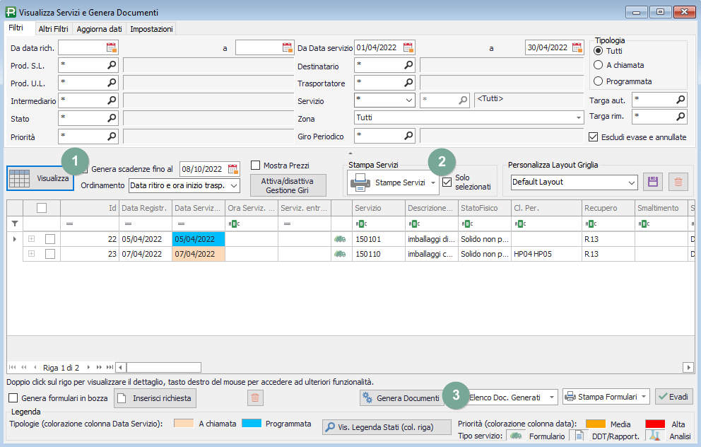Select the A chiamata radio button
701x447 pixels.
(599, 65)
